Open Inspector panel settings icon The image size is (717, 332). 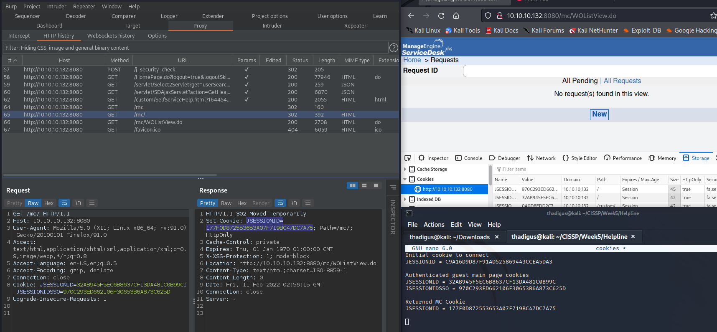(393, 187)
